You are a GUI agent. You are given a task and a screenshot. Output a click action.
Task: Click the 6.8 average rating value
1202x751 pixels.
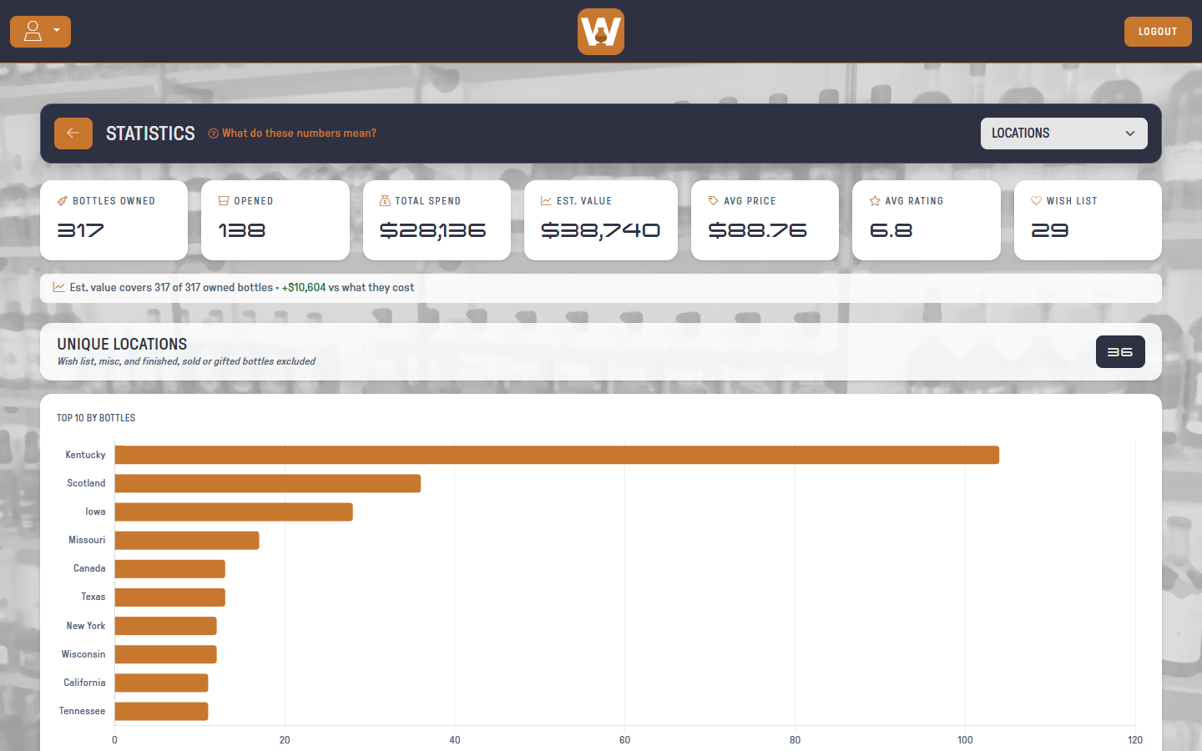tap(891, 230)
